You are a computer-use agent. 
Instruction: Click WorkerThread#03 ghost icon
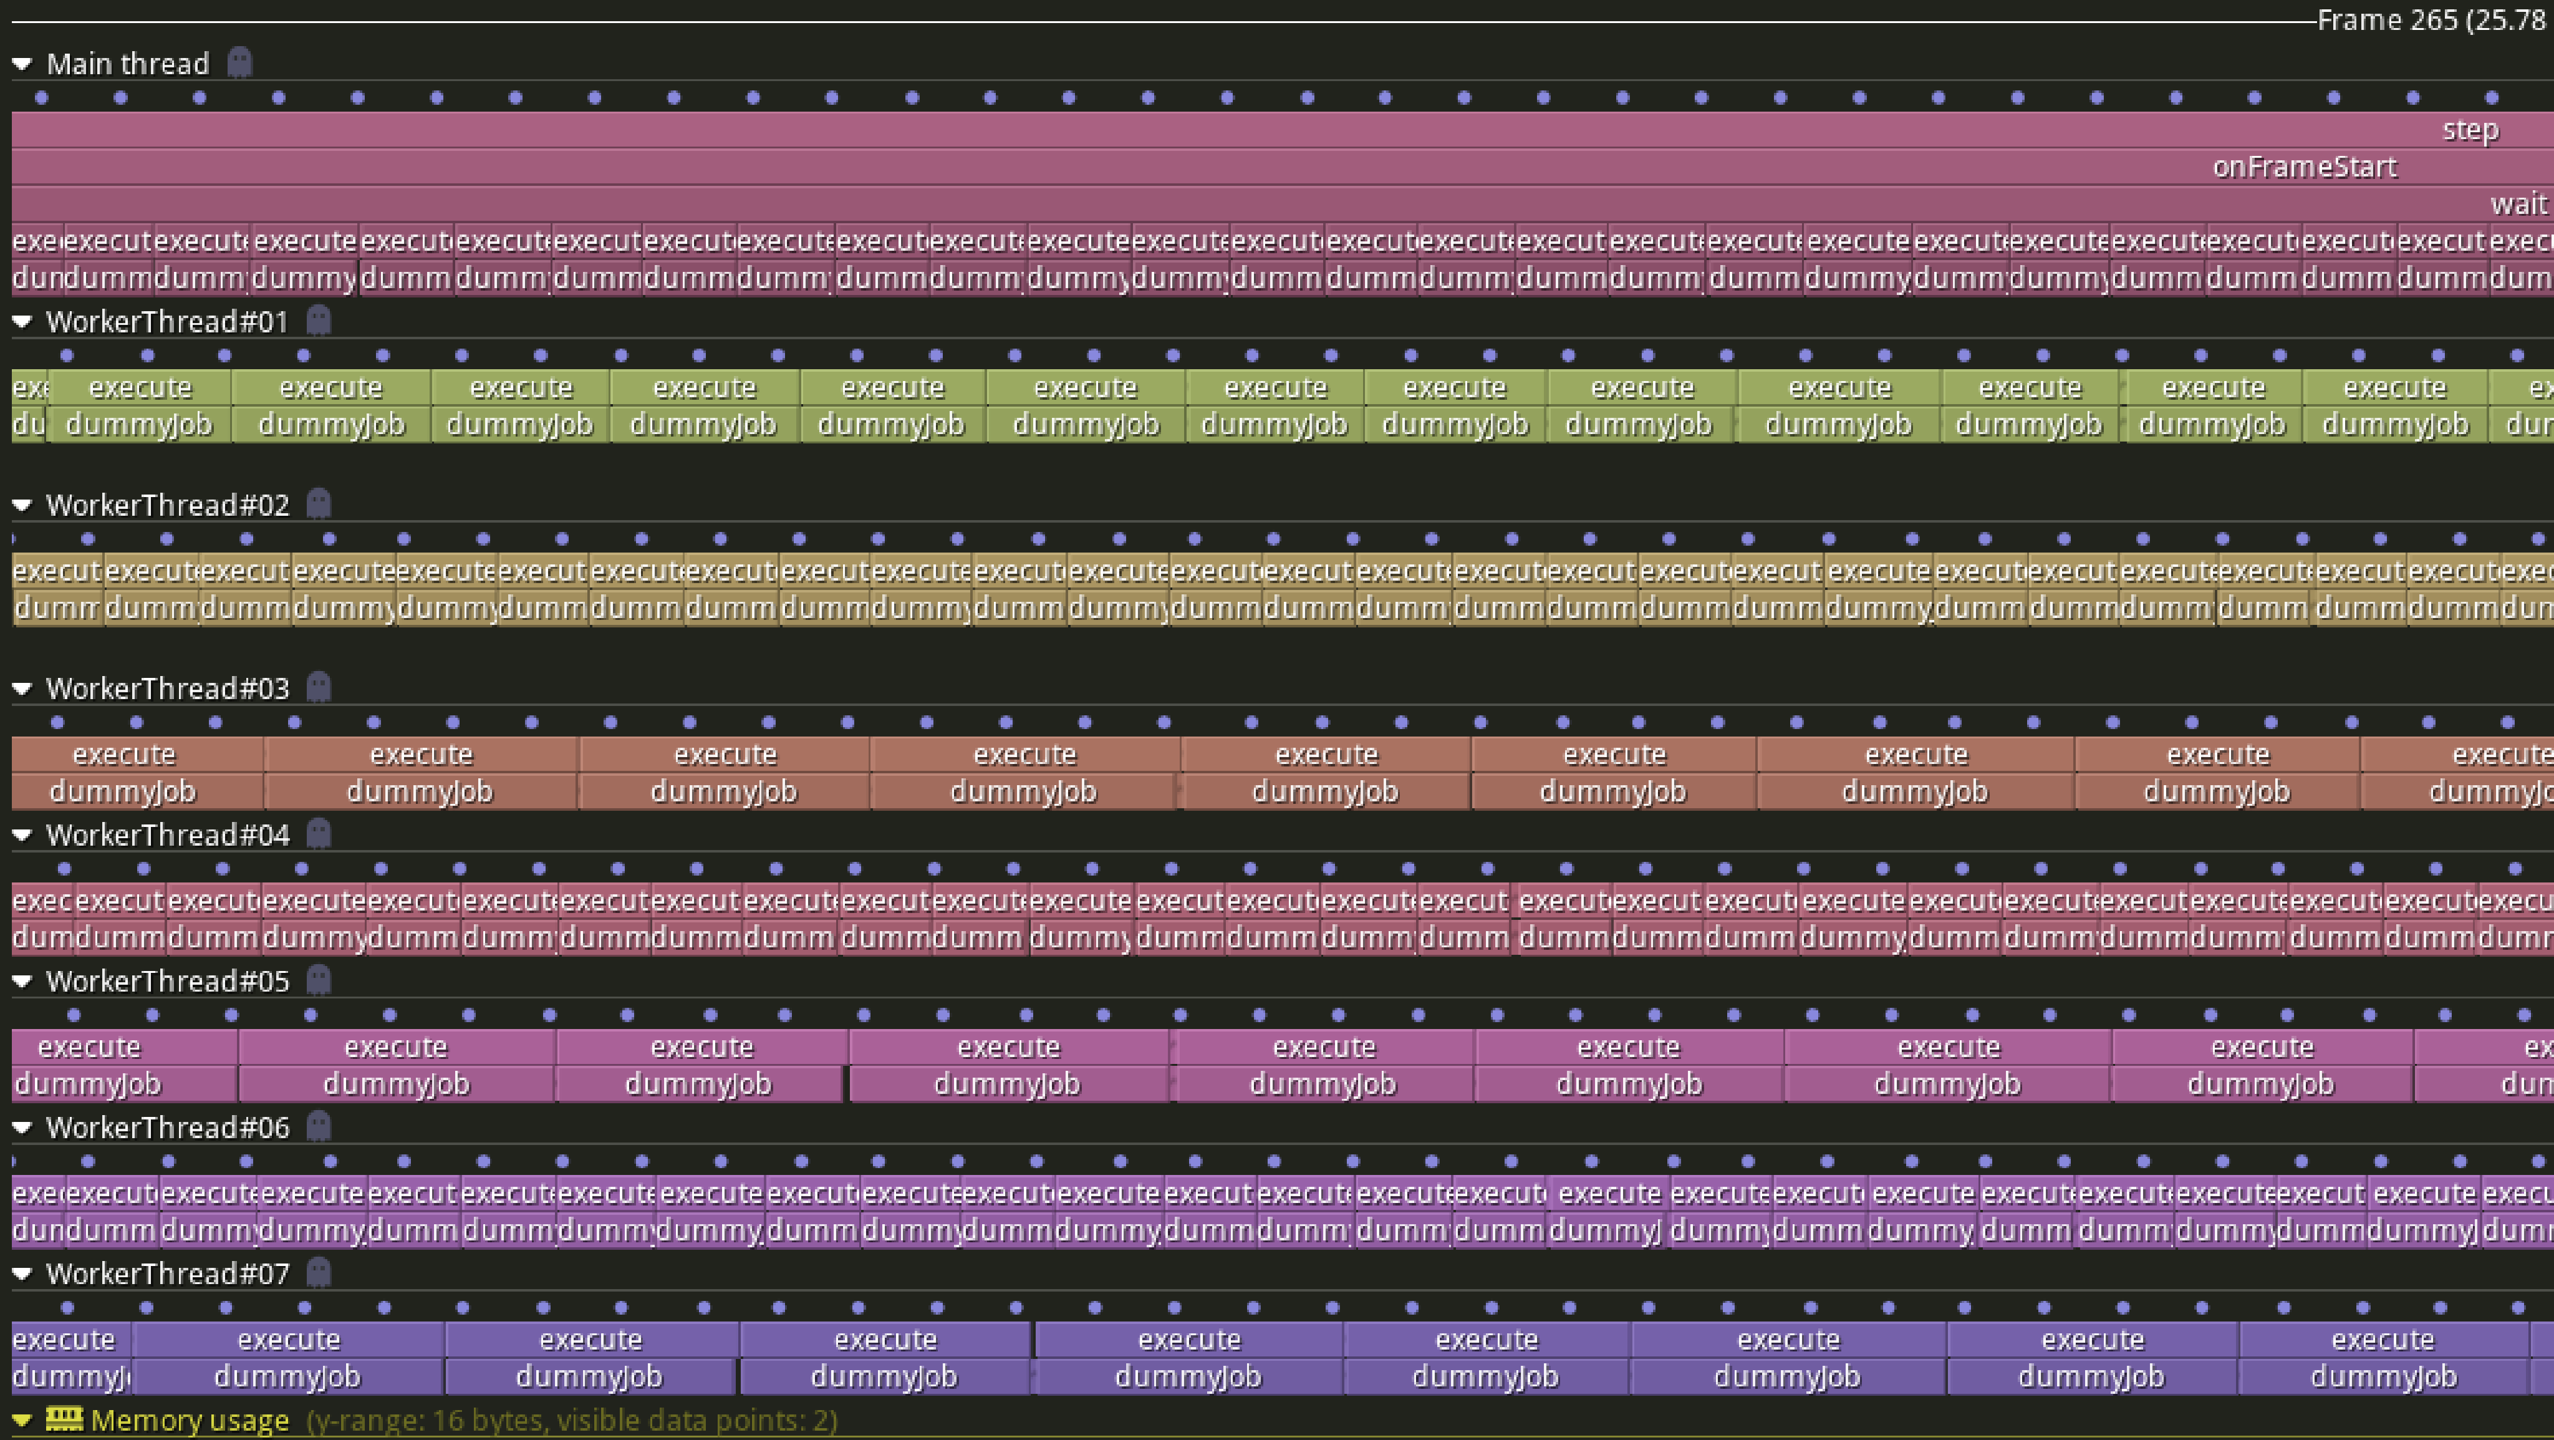tap(318, 686)
